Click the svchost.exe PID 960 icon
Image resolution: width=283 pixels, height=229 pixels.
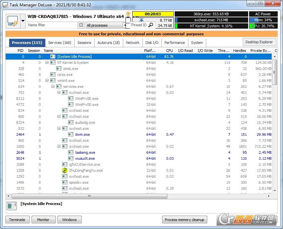pyautogui.click(x=65, y=140)
